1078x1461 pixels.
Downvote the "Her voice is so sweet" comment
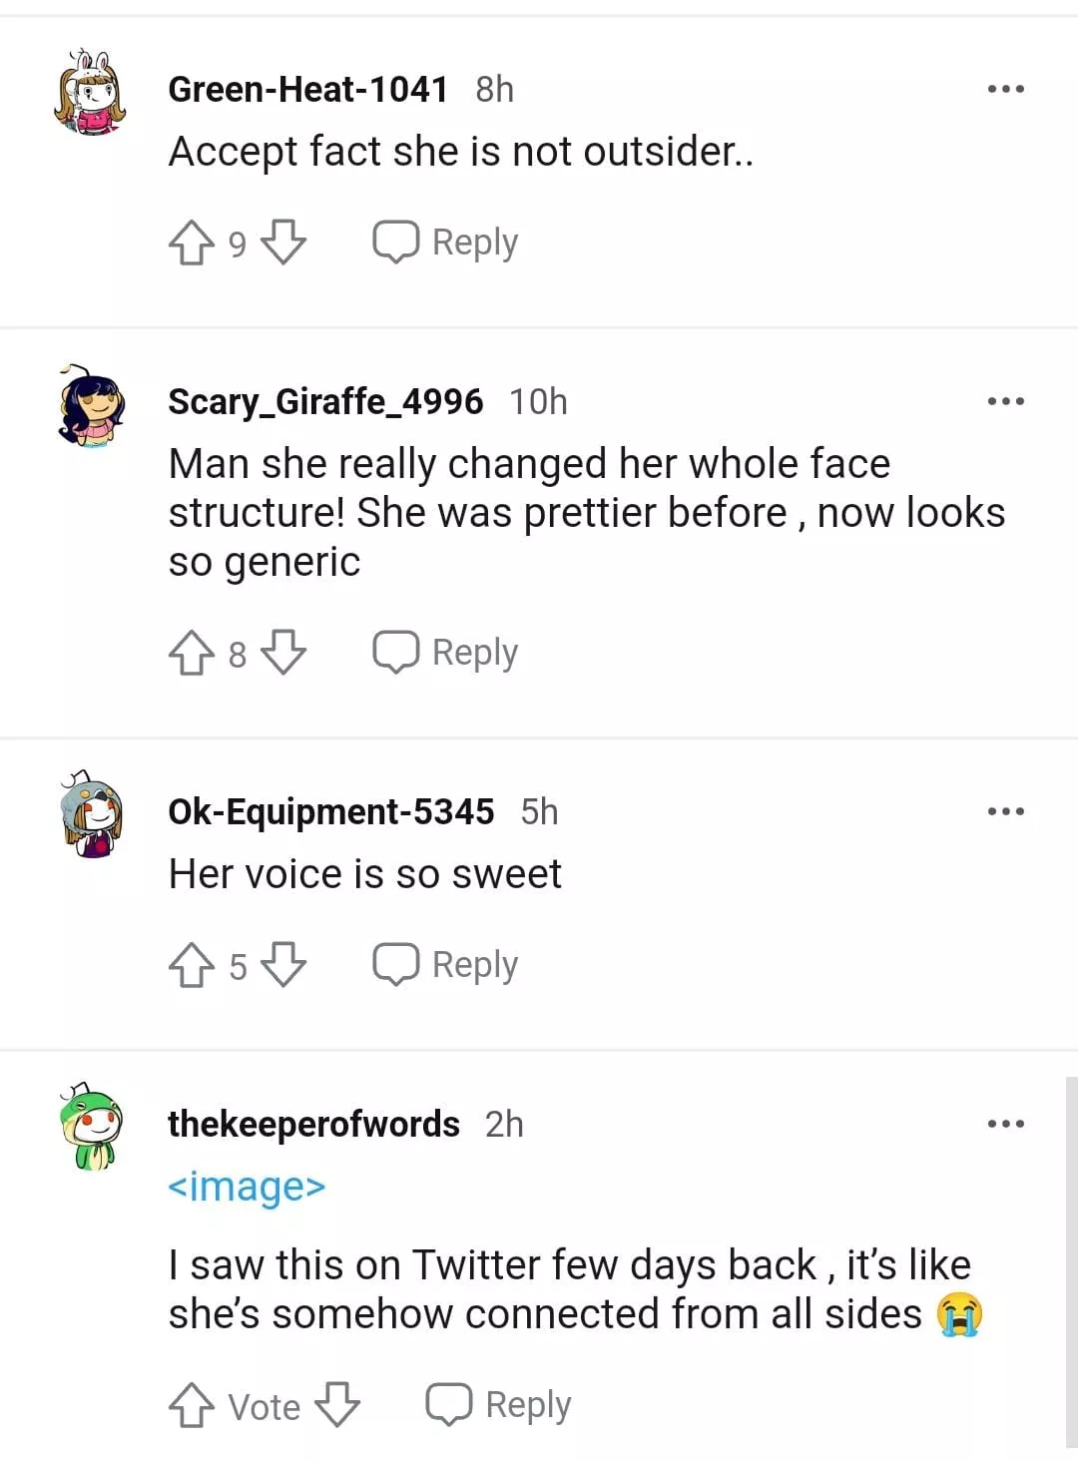[x=283, y=965]
